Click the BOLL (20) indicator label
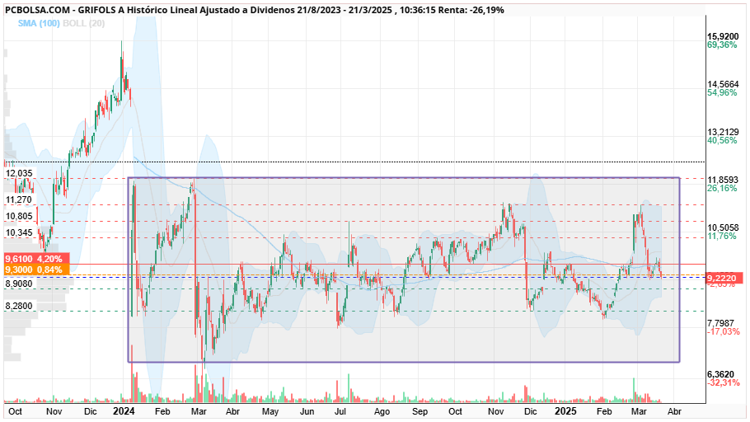This screenshot has height=422, width=750. [x=84, y=23]
